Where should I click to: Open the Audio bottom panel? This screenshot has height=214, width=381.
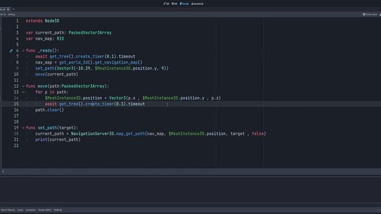tap(20, 210)
